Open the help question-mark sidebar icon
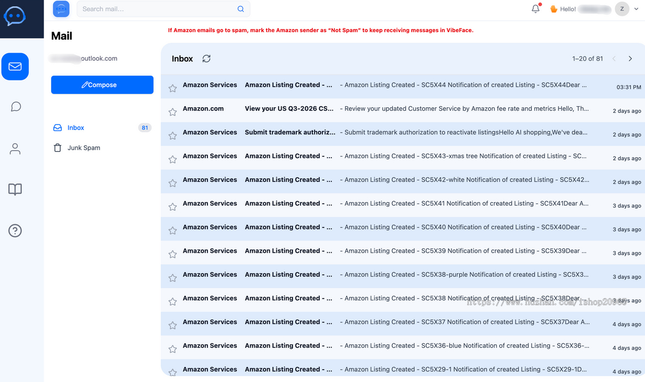The width and height of the screenshot is (645, 382). [x=15, y=231]
